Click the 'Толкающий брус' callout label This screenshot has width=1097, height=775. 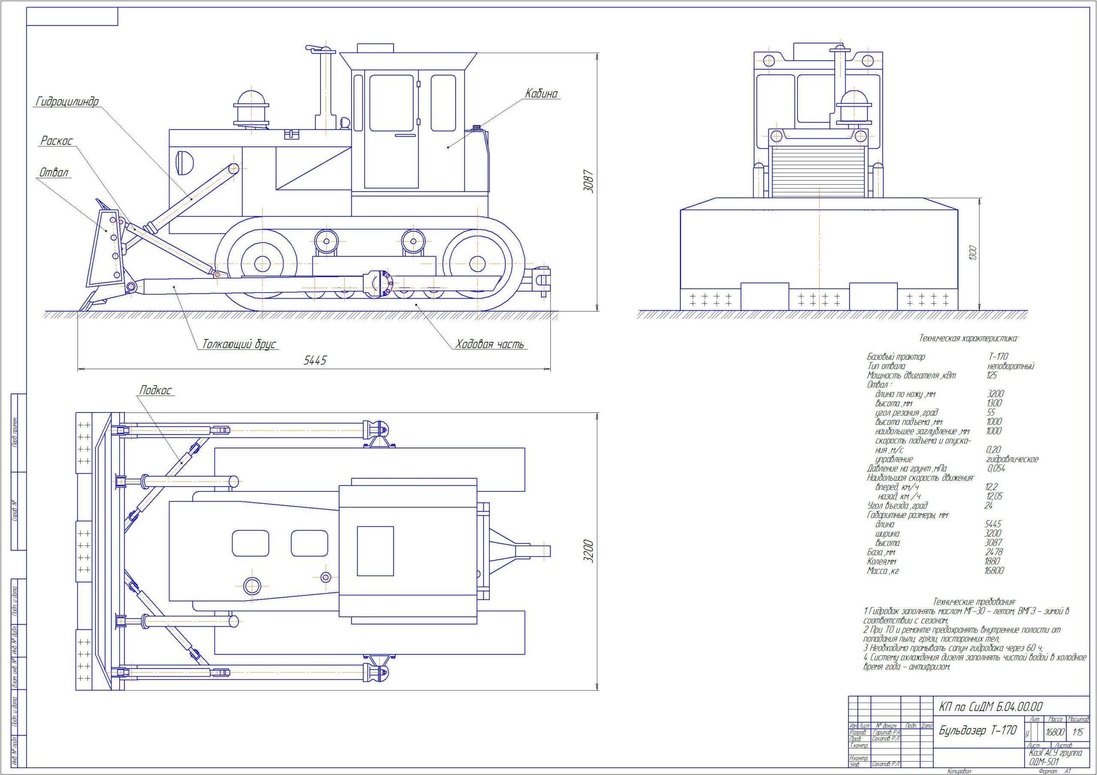click(240, 344)
